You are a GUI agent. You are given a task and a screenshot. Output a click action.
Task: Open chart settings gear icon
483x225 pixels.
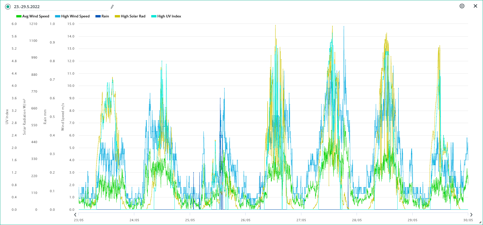tap(462, 6)
